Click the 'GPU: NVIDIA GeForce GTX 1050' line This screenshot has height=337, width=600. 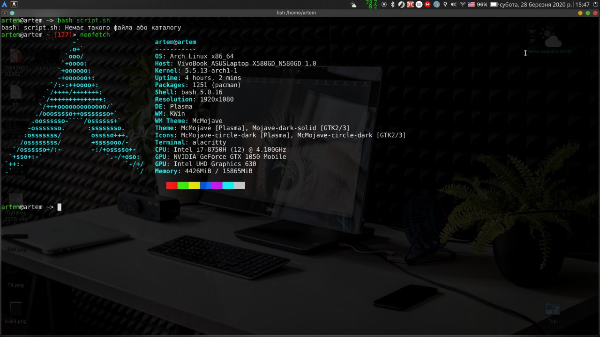(220, 157)
